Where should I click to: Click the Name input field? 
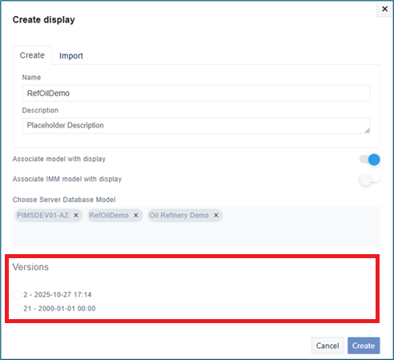pos(196,93)
